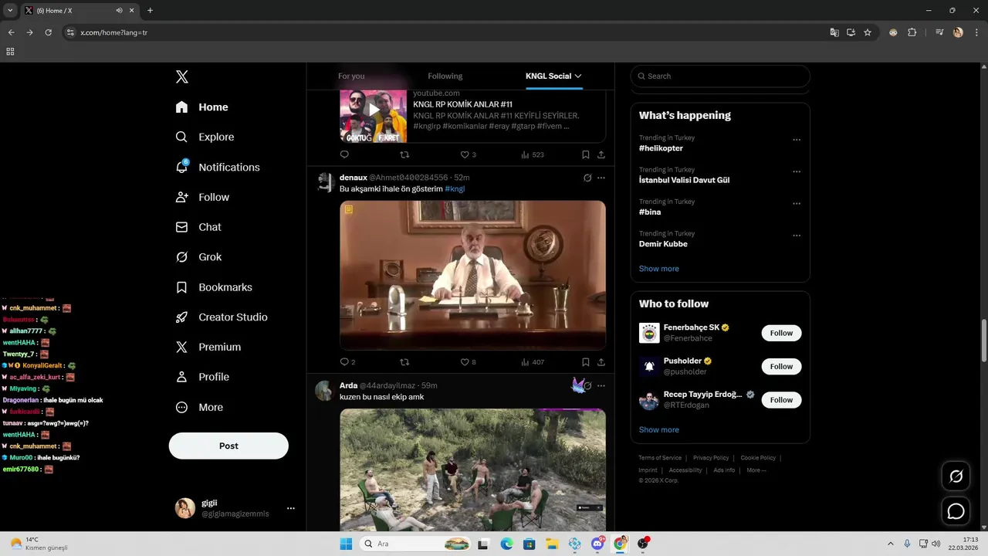The width and height of the screenshot is (988, 556).
Task: Open Arda's post image of group outdoors
Action: coord(472,470)
